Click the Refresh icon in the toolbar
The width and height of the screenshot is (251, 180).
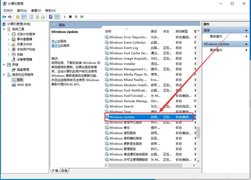37,17
